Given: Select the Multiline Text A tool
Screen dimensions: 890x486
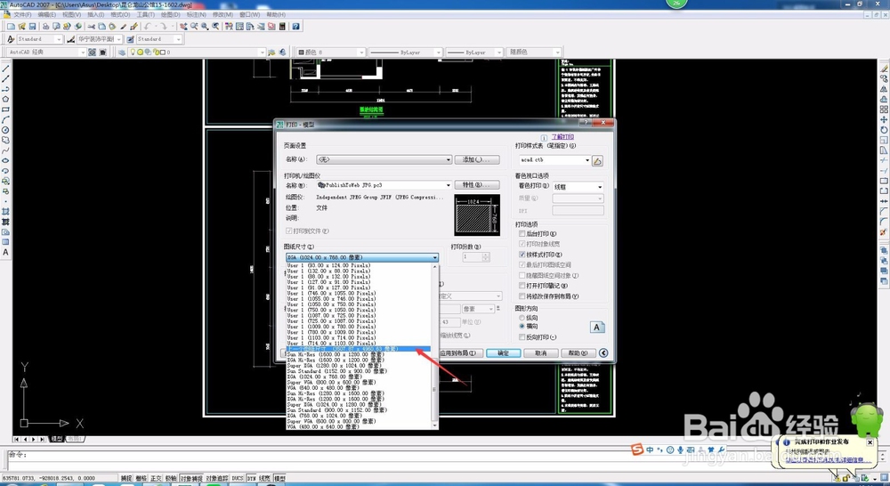Looking at the screenshot, I should point(5,252).
